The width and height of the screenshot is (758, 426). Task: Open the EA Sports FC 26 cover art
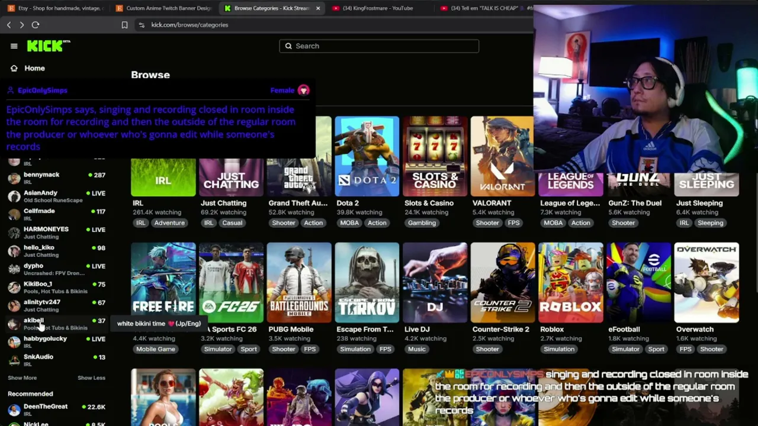pyautogui.click(x=231, y=282)
